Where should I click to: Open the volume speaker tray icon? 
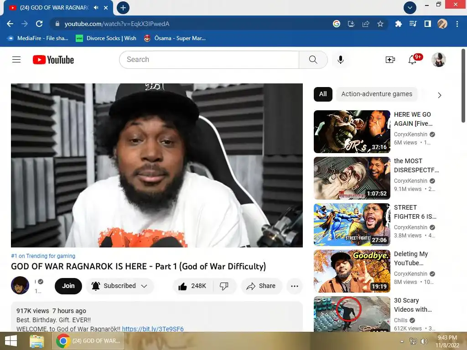coord(424,341)
